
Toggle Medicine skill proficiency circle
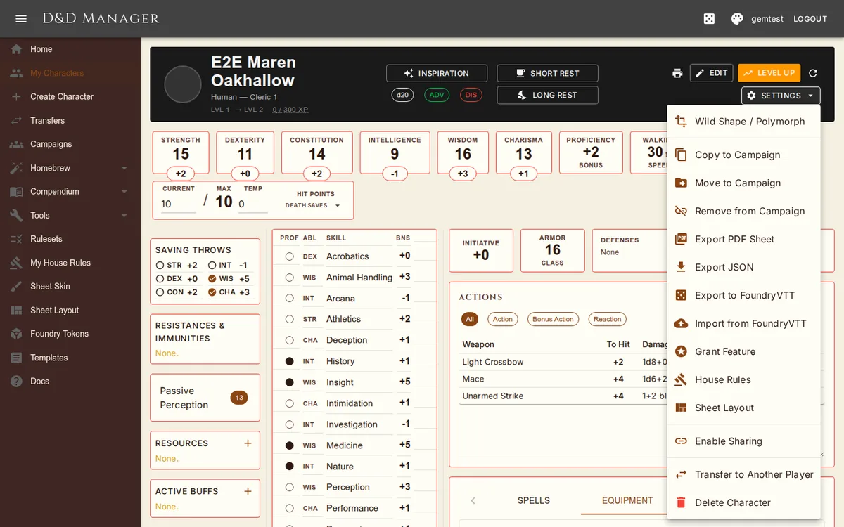[289, 445]
